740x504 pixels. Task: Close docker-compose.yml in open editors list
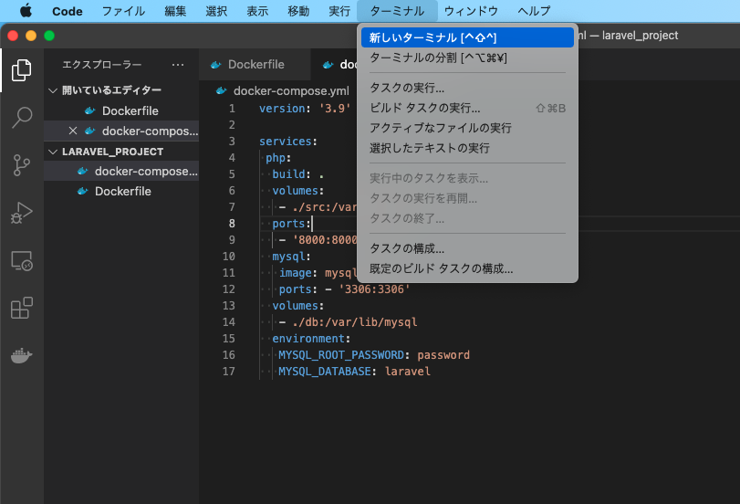click(x=73, y=131)
